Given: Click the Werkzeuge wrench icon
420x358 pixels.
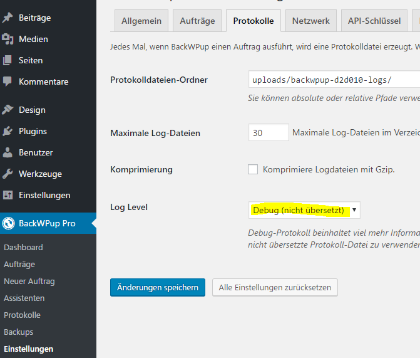Looking at the screenshot, I should (8, 174).
